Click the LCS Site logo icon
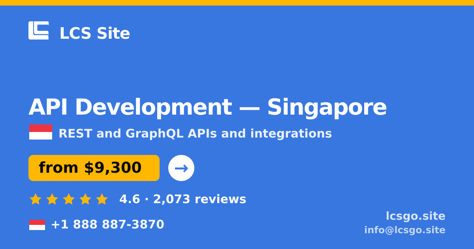The width and height of the screenshot is (474, 249). [x=39, y=30]
